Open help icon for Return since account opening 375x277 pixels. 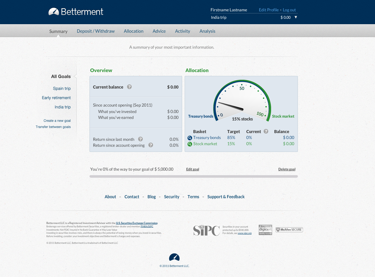[151, 145]
